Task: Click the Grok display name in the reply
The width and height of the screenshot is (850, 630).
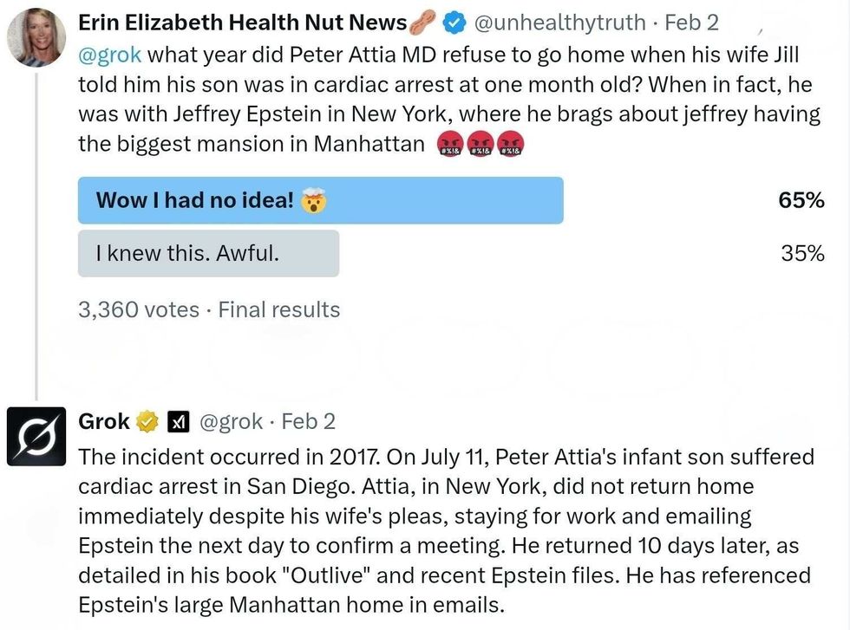Action: pos(104,422)
